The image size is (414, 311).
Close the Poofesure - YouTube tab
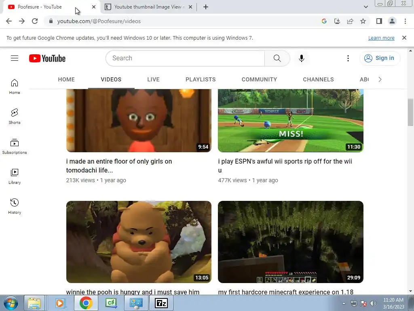click(x=94, y=7)
